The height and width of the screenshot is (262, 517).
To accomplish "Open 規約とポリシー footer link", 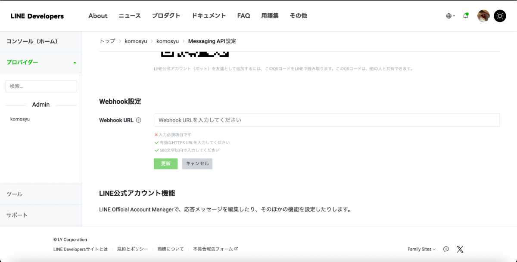I will (133, 249).
